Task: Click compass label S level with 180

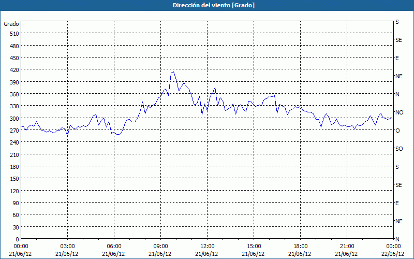Action: click(397, 167)
